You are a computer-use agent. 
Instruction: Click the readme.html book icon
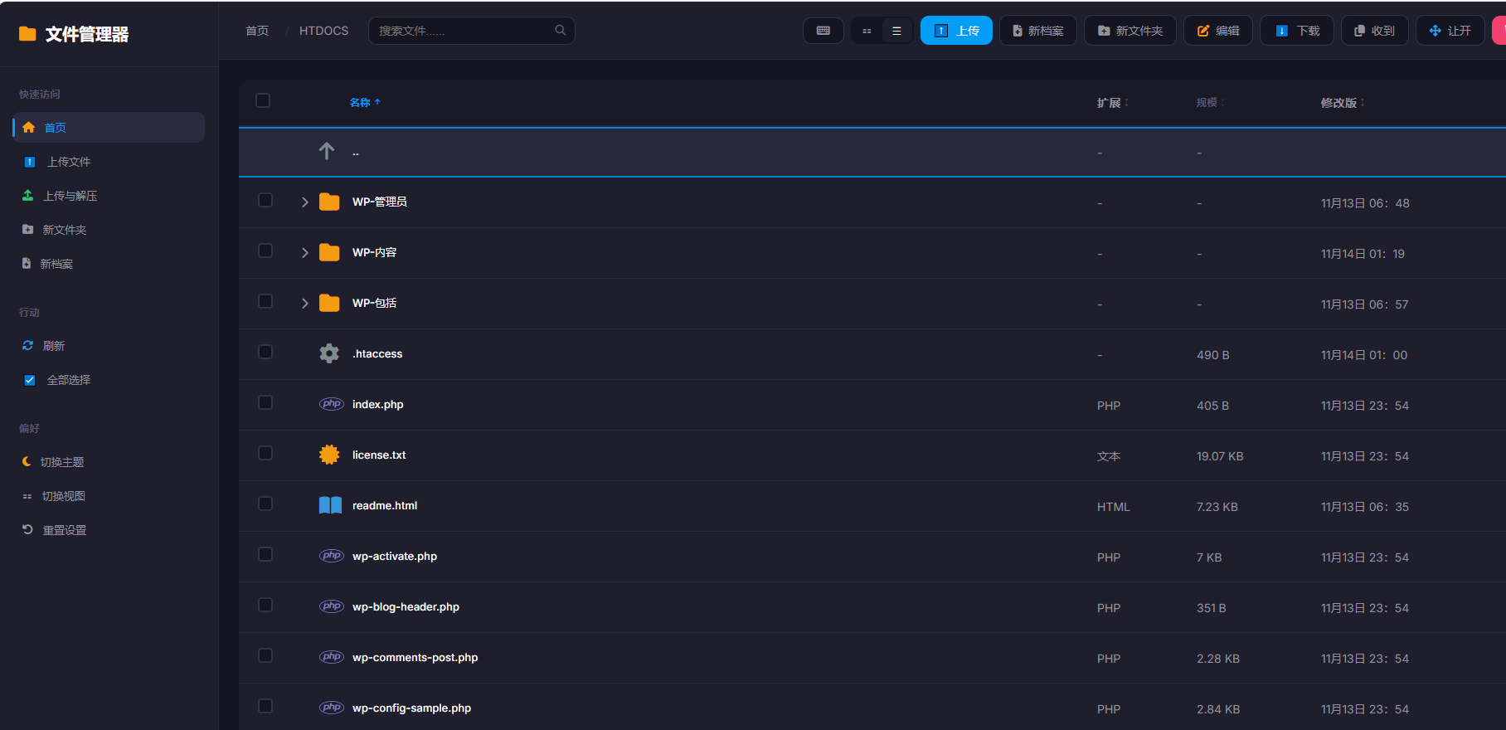click(x=330, y=505)
